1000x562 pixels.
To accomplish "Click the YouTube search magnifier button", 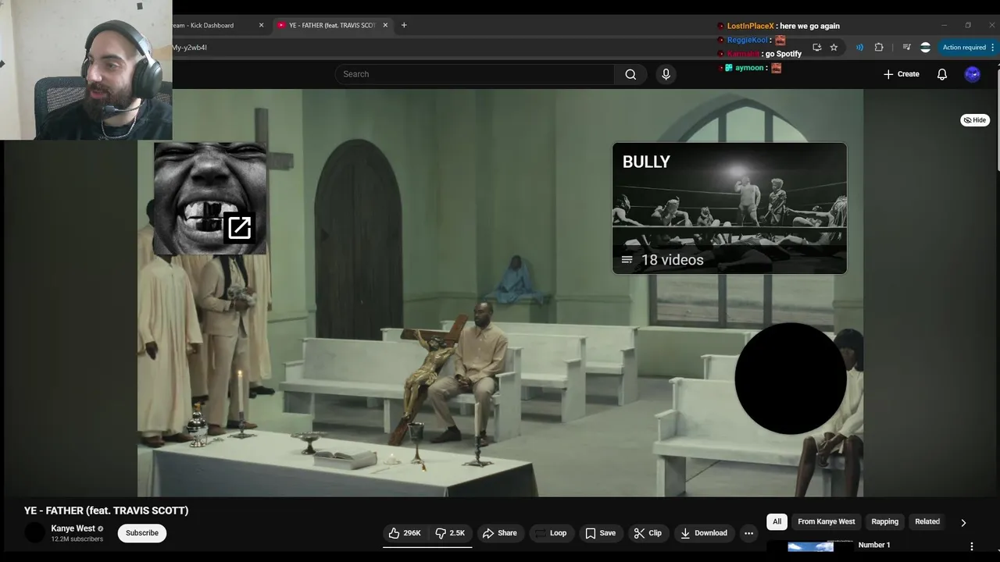I will [630, 74].
